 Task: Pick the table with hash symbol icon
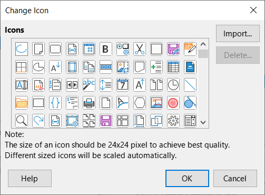point(89,49)
